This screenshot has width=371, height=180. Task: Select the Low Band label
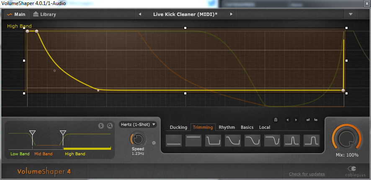20,154
